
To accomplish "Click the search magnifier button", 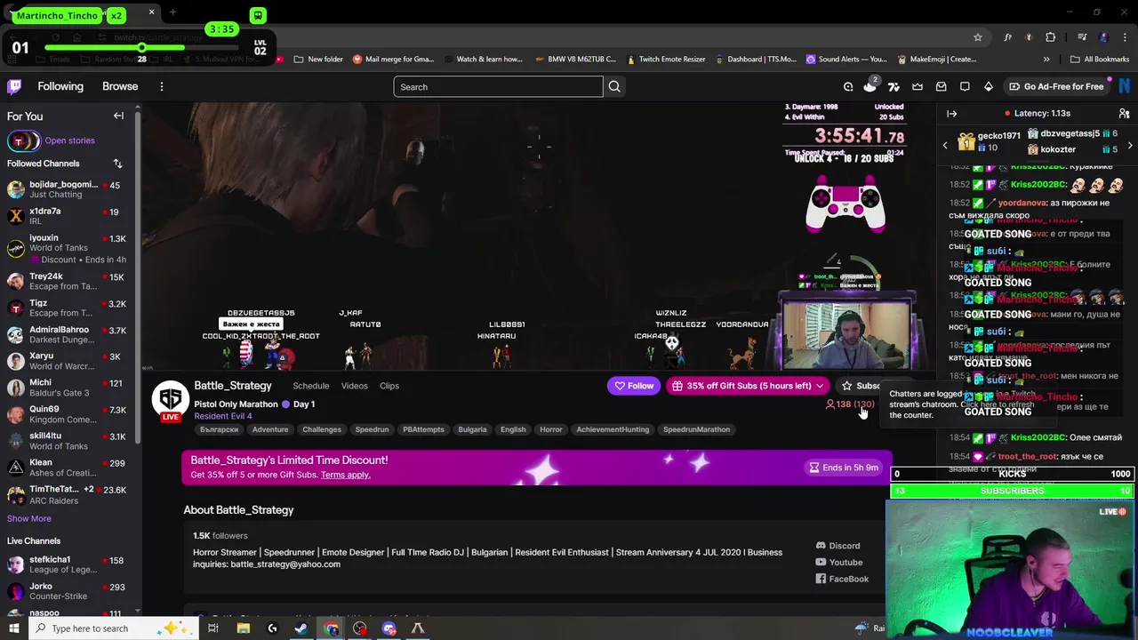I will [x=614, y=86].
